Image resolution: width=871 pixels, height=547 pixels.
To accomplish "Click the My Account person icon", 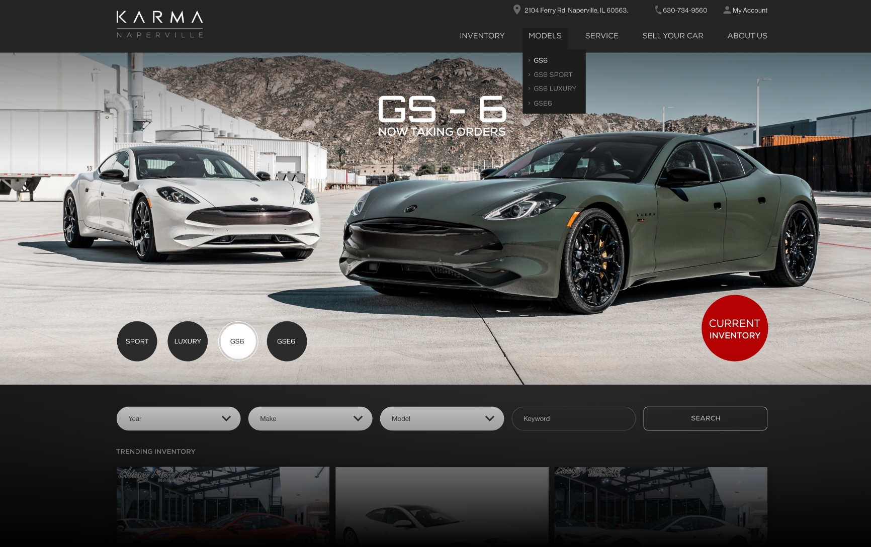I will (x=727, y=10).
